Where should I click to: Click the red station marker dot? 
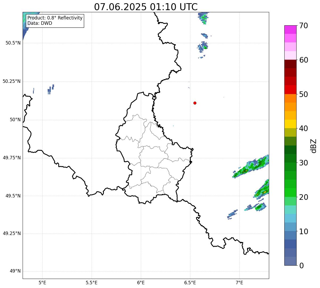pyautogui.click(x=195, y=103)
